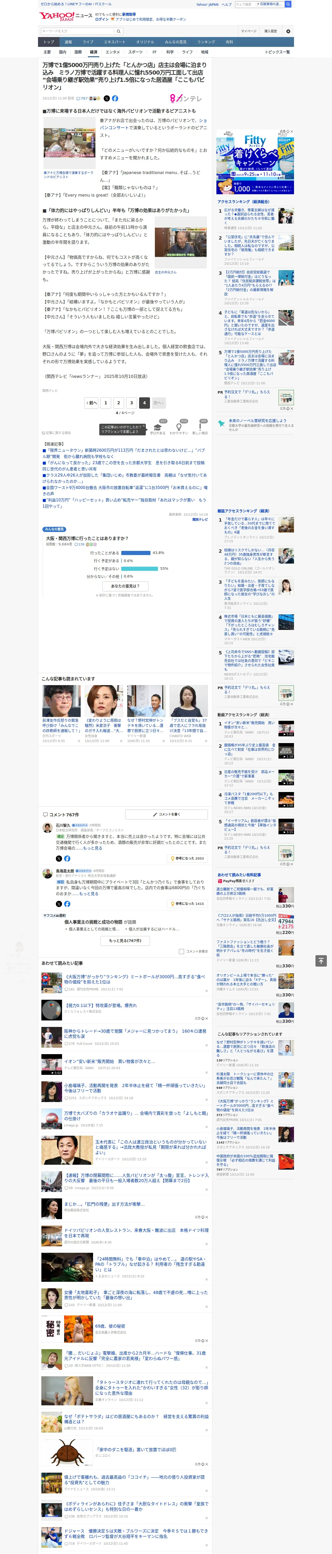The image size is (332, 1554).
Task: Select the スポーツ category tab
Action: coord(135,52)
